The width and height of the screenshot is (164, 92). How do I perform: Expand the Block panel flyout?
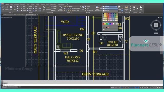point(88,13)
